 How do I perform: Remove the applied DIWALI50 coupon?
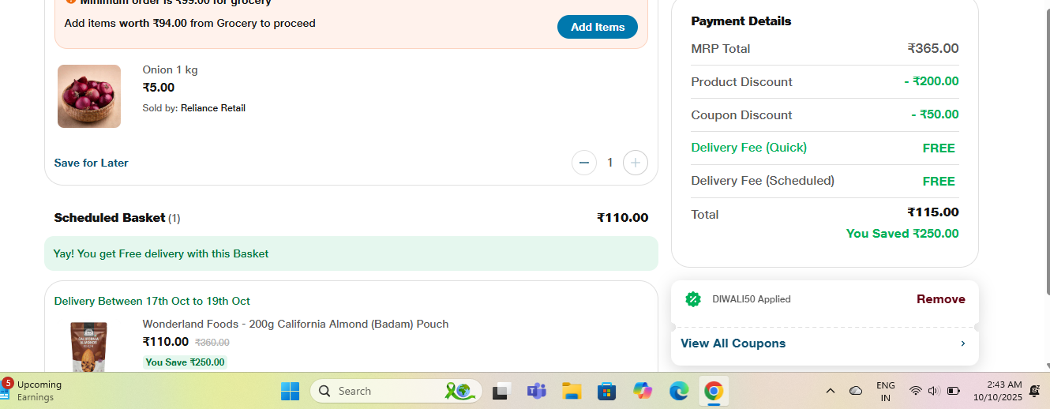point(940,299)
